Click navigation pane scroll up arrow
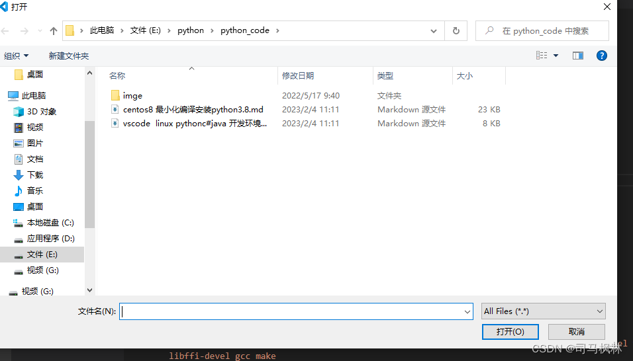 pyautogui.click(x=89, y=73)
